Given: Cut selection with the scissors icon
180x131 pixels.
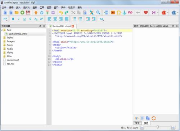Looking at the screenshot, I should (x=73, y=13).
